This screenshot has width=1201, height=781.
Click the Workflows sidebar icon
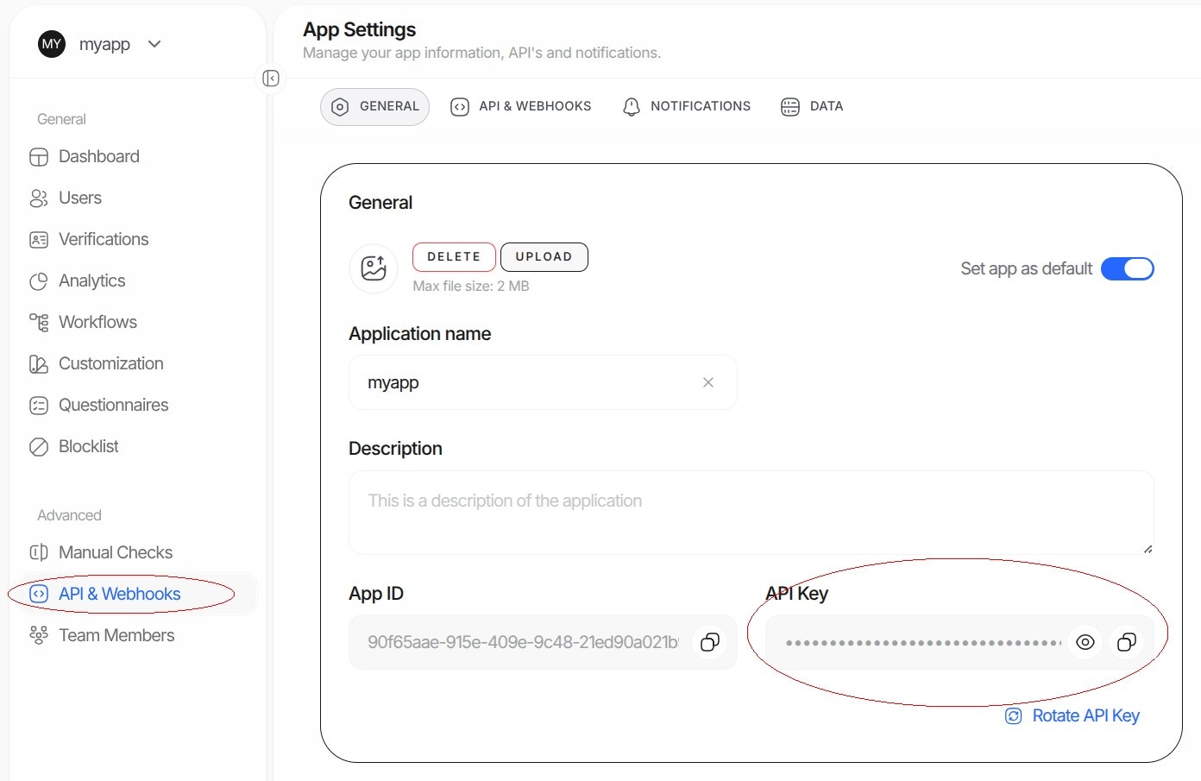click(39, 322)
